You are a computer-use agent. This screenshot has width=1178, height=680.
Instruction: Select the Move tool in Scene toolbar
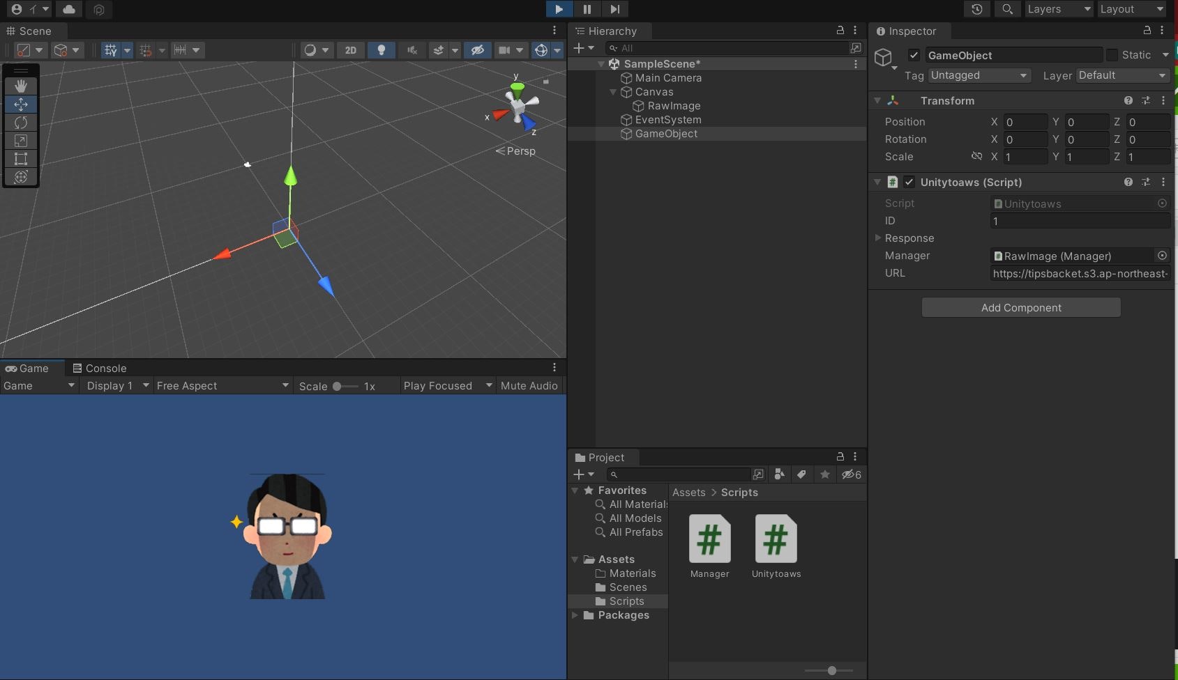tap(21, 104)
